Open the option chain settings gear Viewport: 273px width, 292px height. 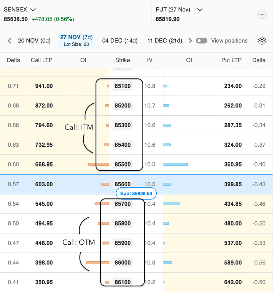click(x=262, y=41)
